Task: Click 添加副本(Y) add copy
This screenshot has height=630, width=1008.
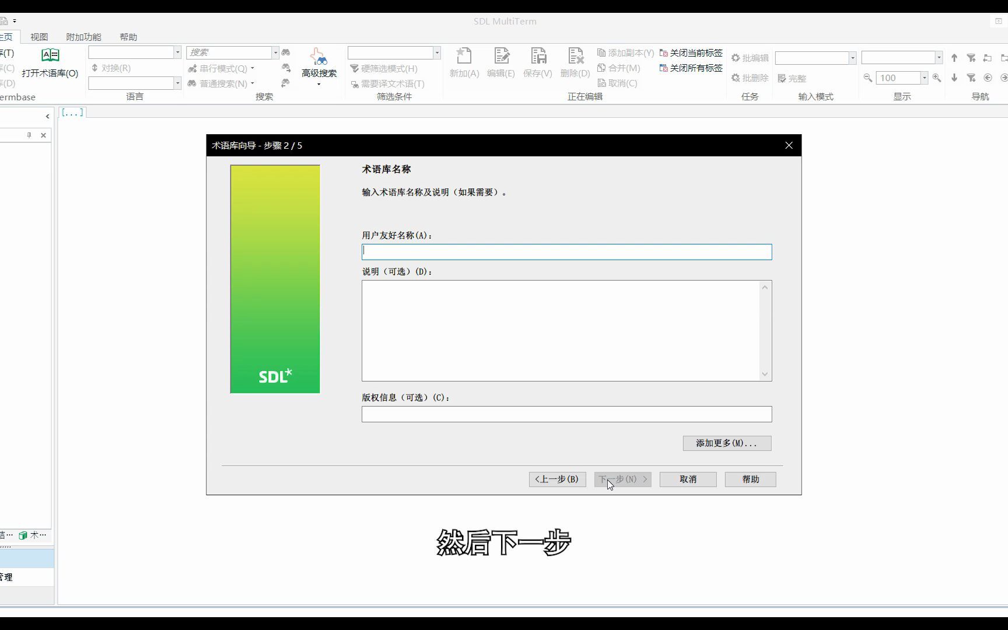Action: click(x=625, y=52)
